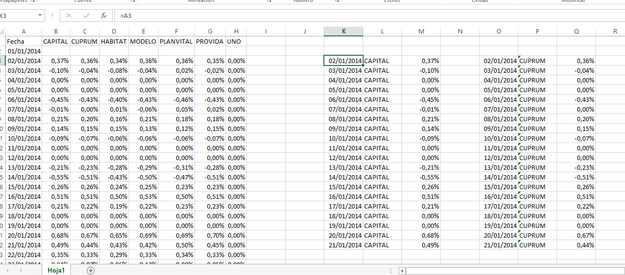Click the UNO header cell
The width and height of the screenshot is (625, 275).
pyautogui.click(x=236, y=41)
